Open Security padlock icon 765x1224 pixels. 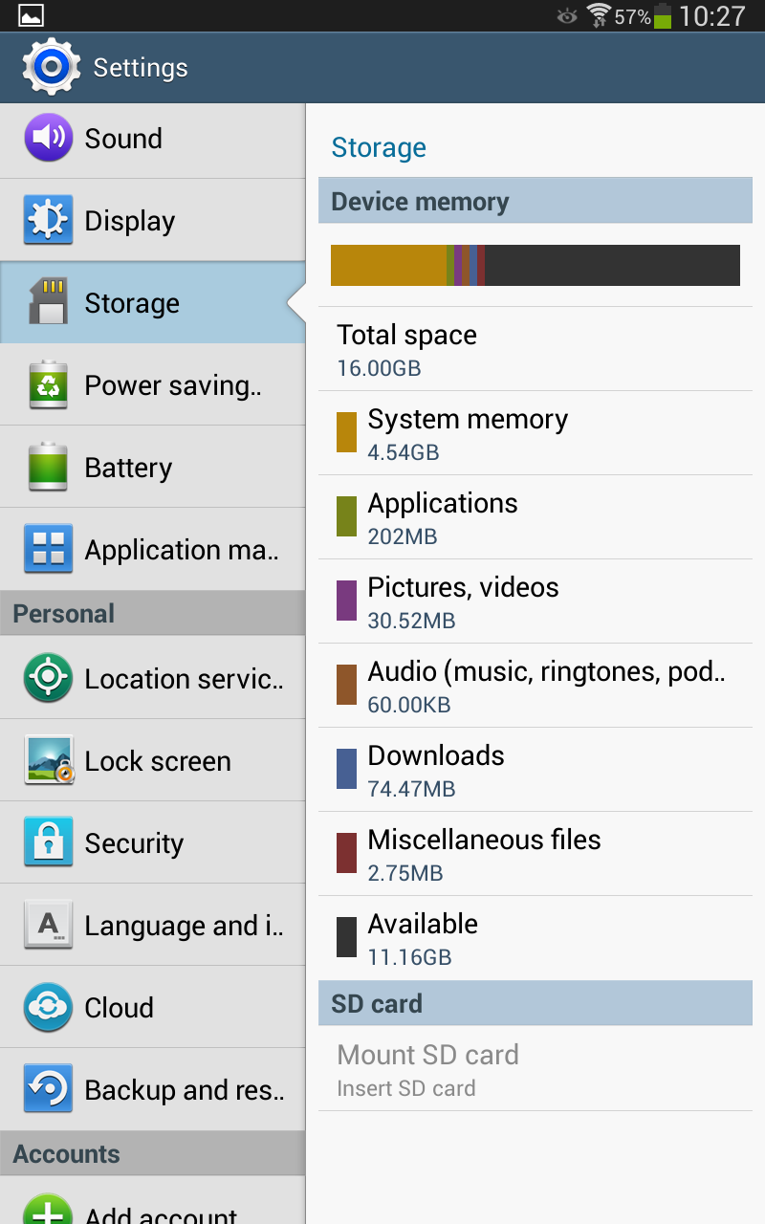point(48,843)
